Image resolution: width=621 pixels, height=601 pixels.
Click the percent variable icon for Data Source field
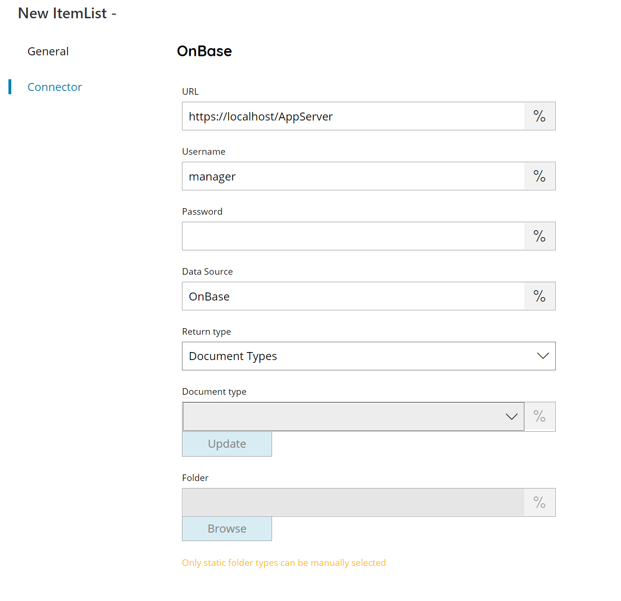coord(539,296)
